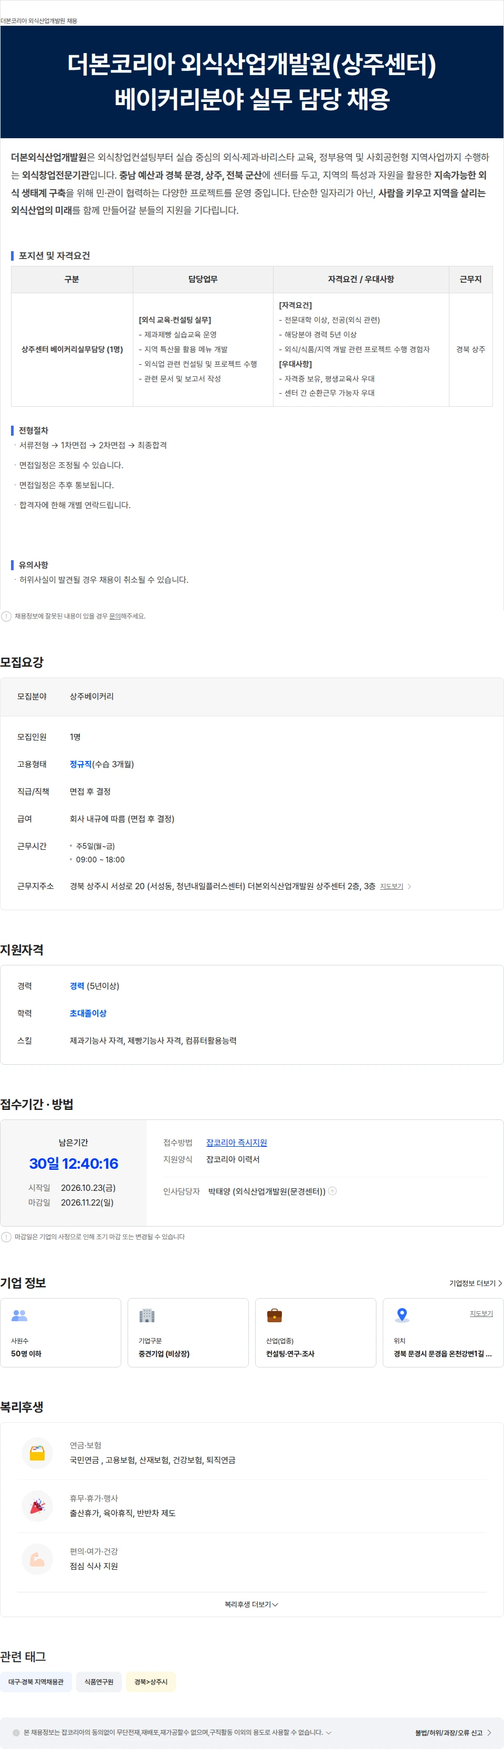Click info icon beside 마감일 notice
This screenshot has width=504, height=1749.
(x=6, y=1237)
